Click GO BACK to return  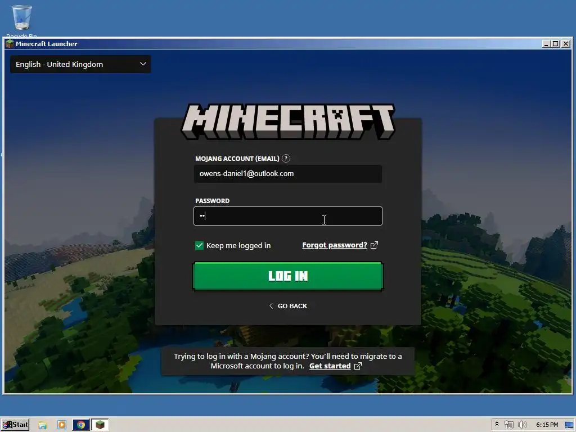click(x=288, y=306)
